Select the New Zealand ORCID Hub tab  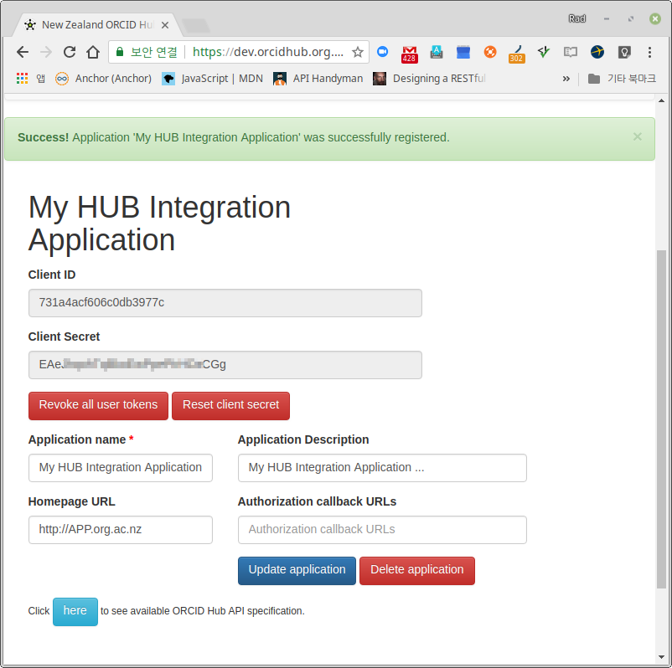96,25
